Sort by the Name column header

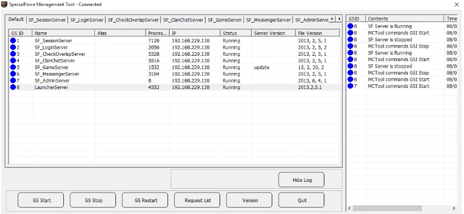pyautogui.click(x=63, y=33)
